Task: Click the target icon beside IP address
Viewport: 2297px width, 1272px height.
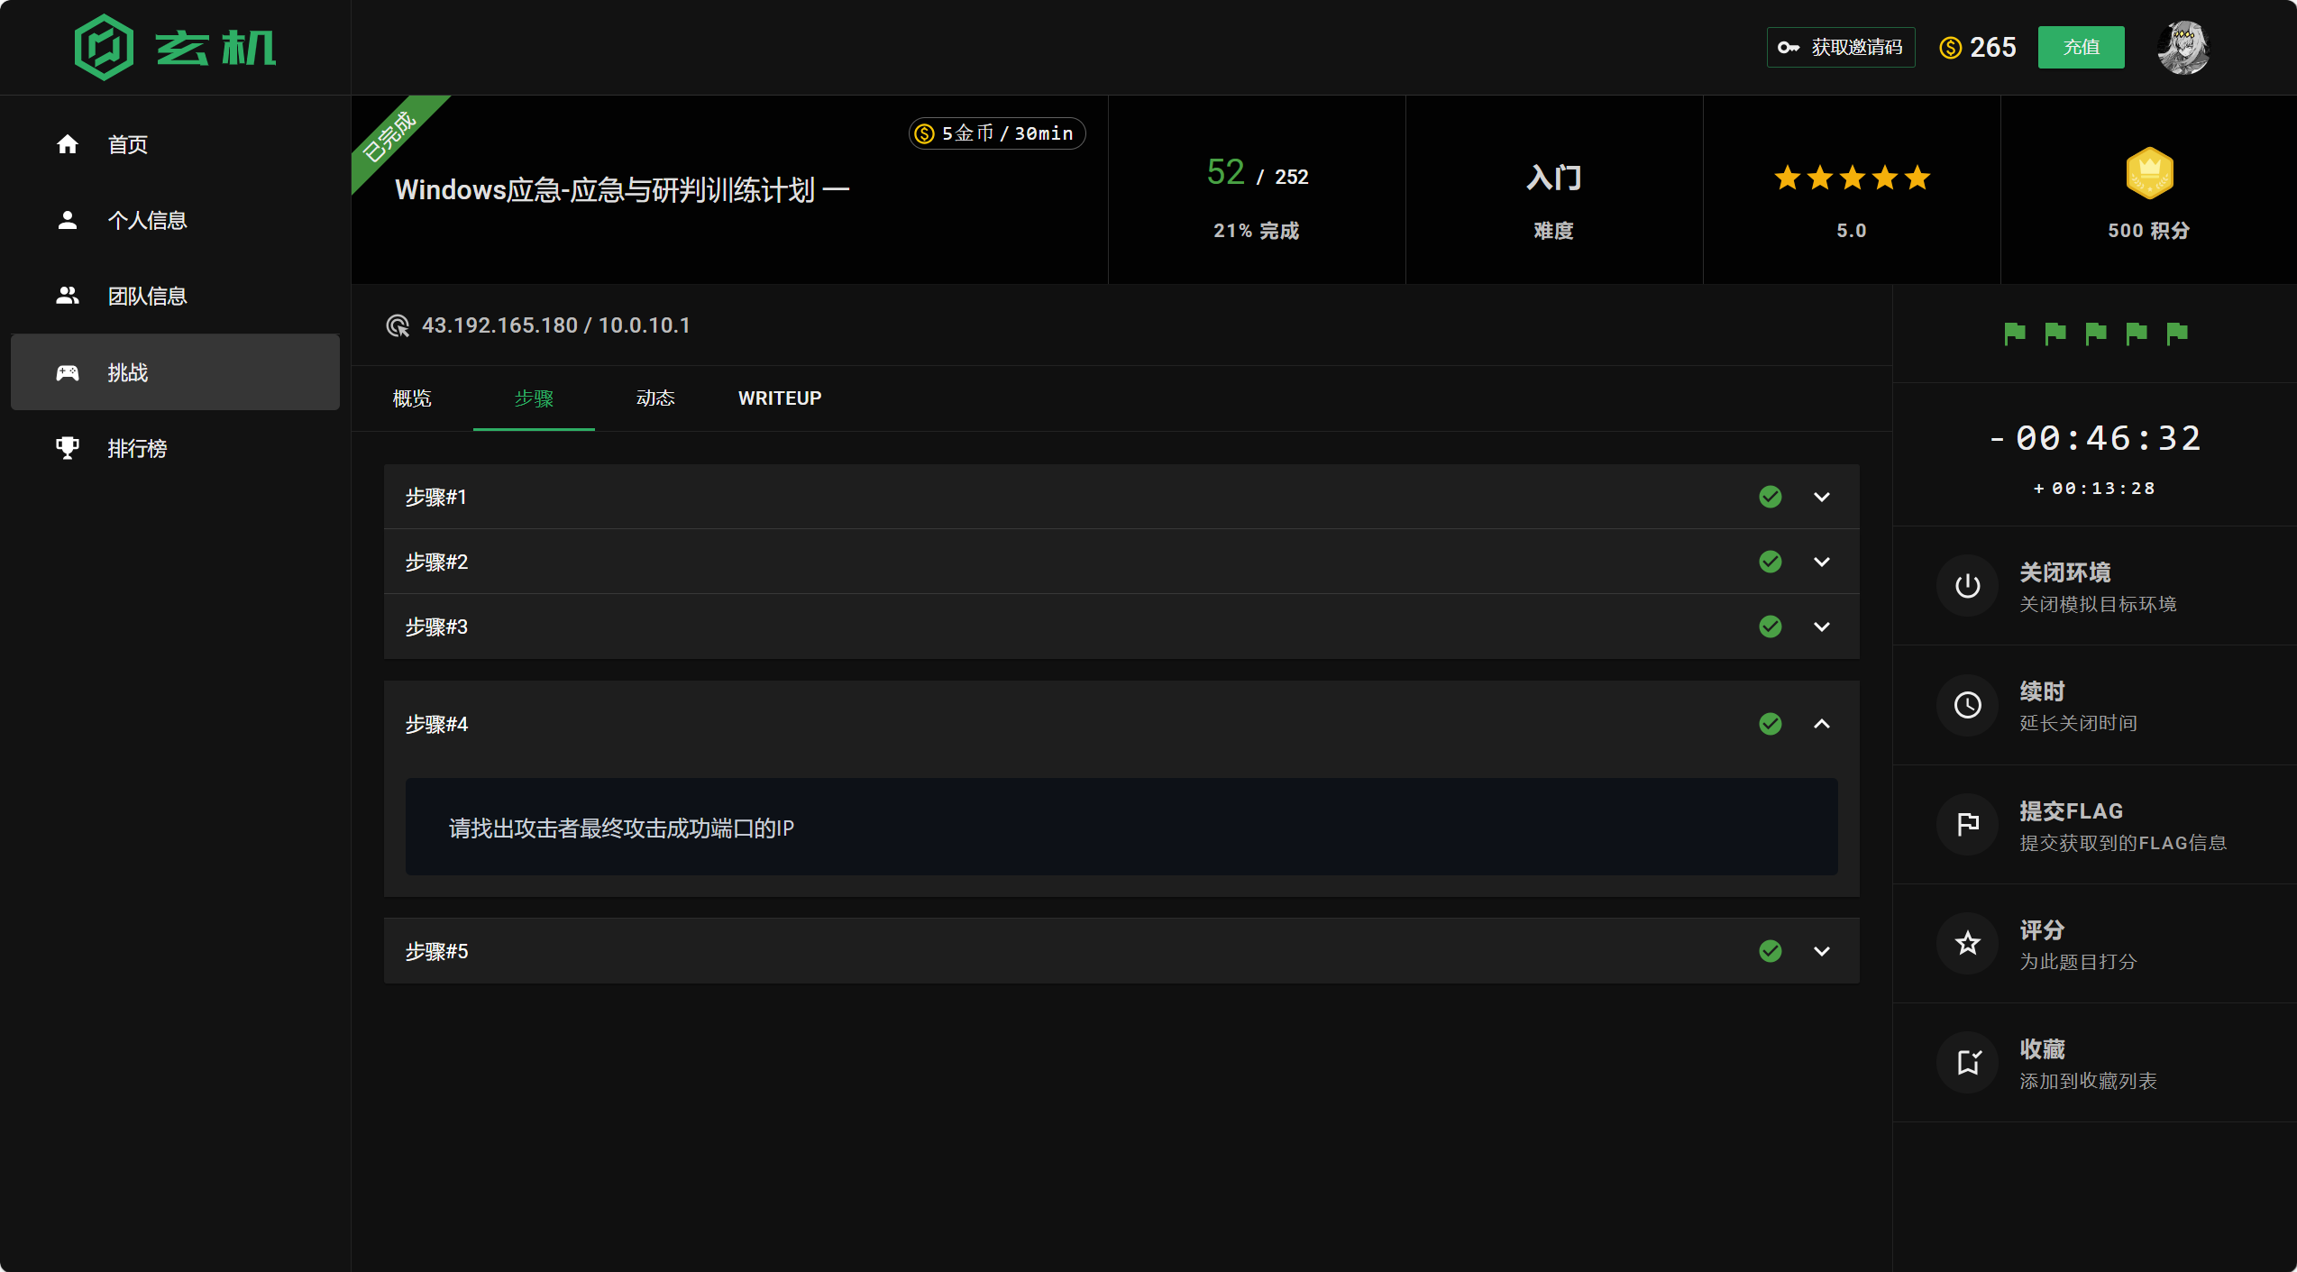Action: click(398, 325)
